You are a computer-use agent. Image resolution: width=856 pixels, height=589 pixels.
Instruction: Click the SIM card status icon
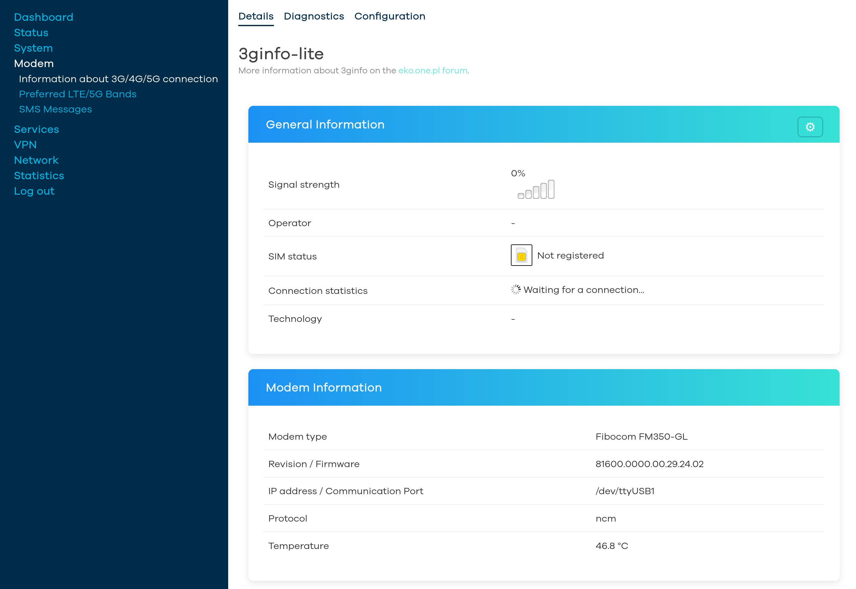click(x=521, y=255)
